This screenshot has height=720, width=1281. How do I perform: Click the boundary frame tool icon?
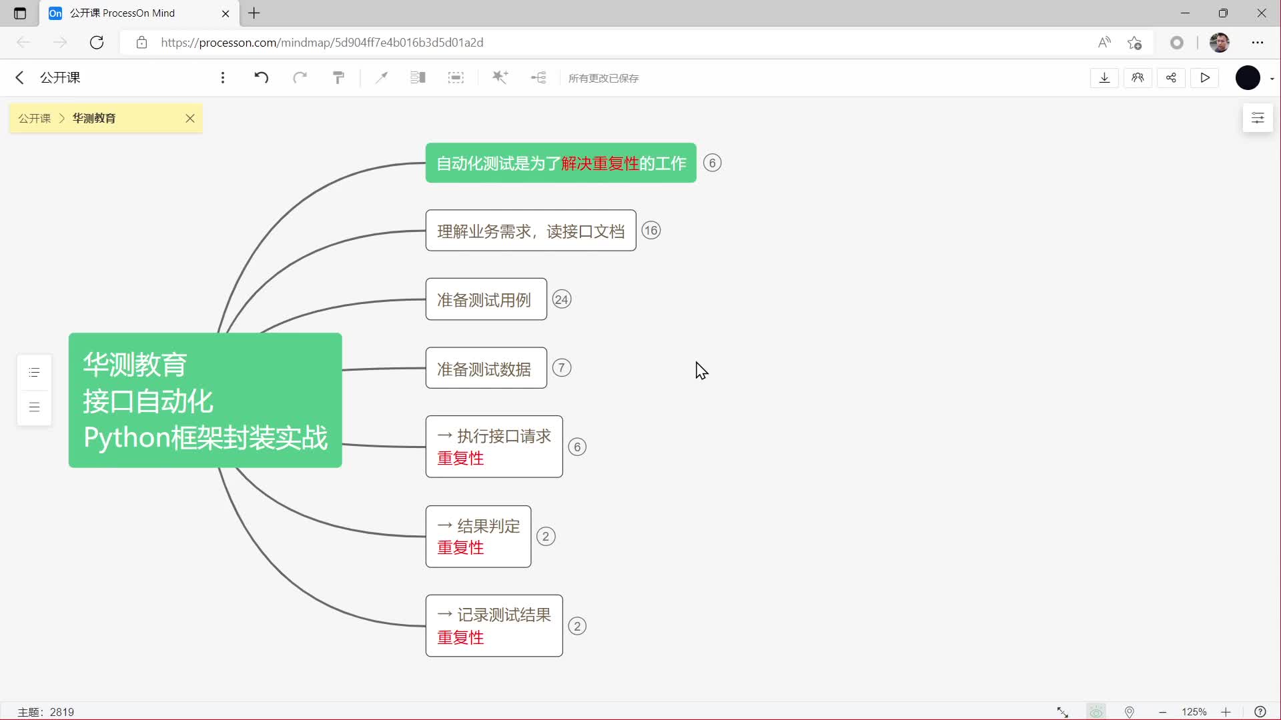[x=456, y=78]
